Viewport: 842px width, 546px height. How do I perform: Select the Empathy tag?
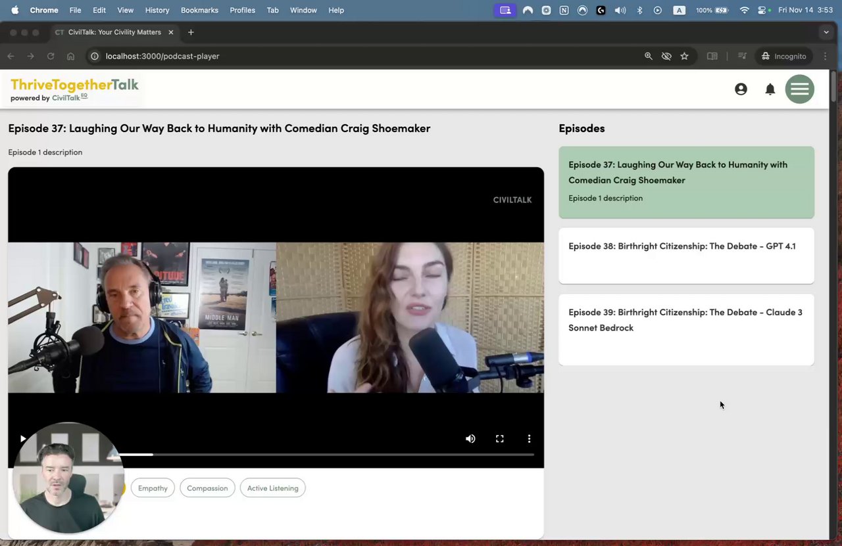click(153, 488)
